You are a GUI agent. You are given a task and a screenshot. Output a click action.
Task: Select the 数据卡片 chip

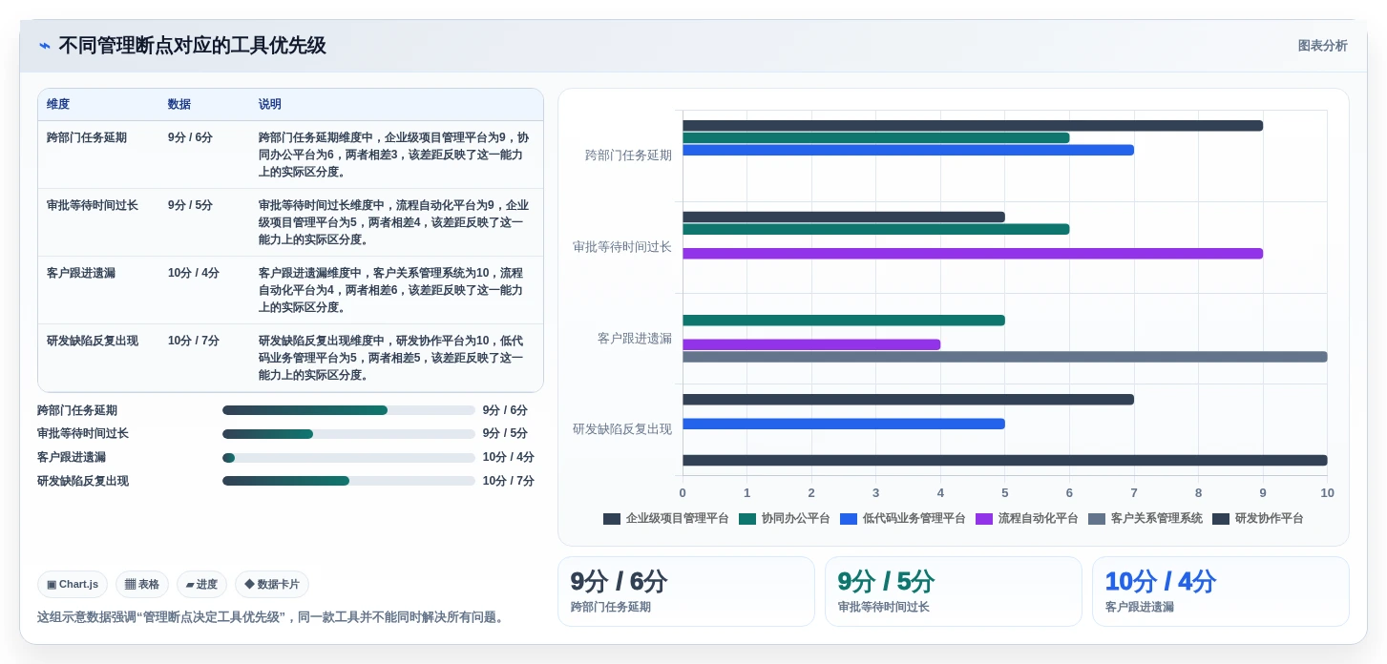[272, 585]
